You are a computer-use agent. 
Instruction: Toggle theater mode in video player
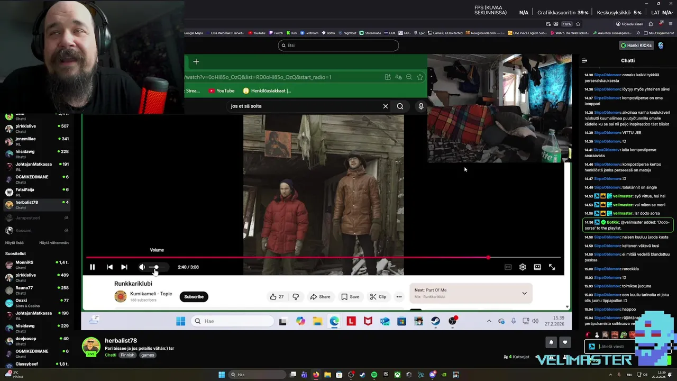[537, 267]
